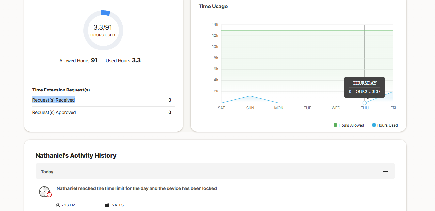Click the 3.3/91 text inside the donut
This screenshot has height=211, width=435.
[x=103, y=27]
